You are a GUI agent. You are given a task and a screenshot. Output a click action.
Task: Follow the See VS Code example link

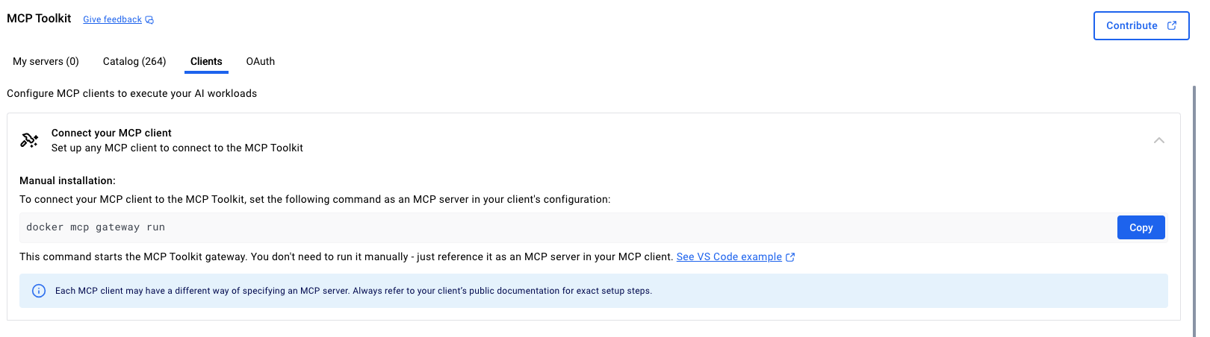729,256
